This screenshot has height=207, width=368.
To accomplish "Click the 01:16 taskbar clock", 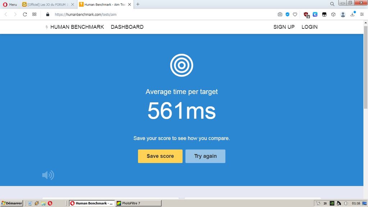I will [356, 203].
